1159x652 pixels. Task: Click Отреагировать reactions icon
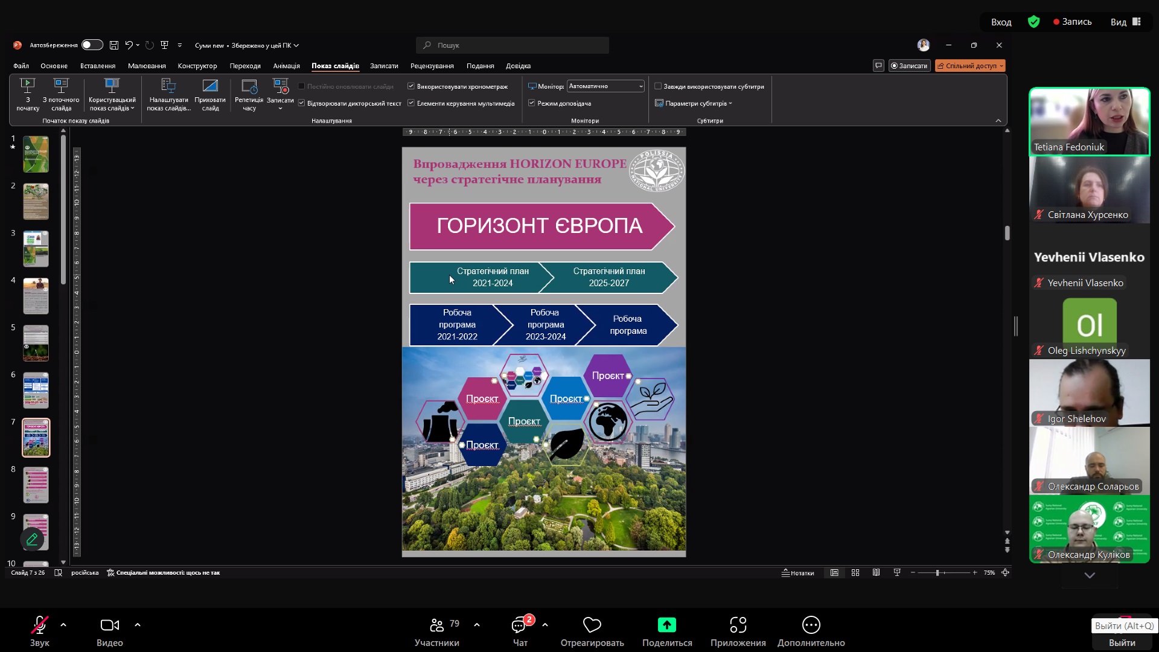tap(592, 625)
